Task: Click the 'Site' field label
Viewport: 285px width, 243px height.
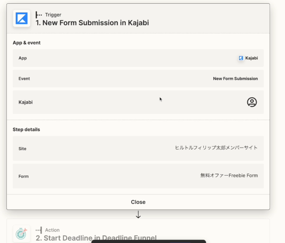Action: click(x=22, y=149)
